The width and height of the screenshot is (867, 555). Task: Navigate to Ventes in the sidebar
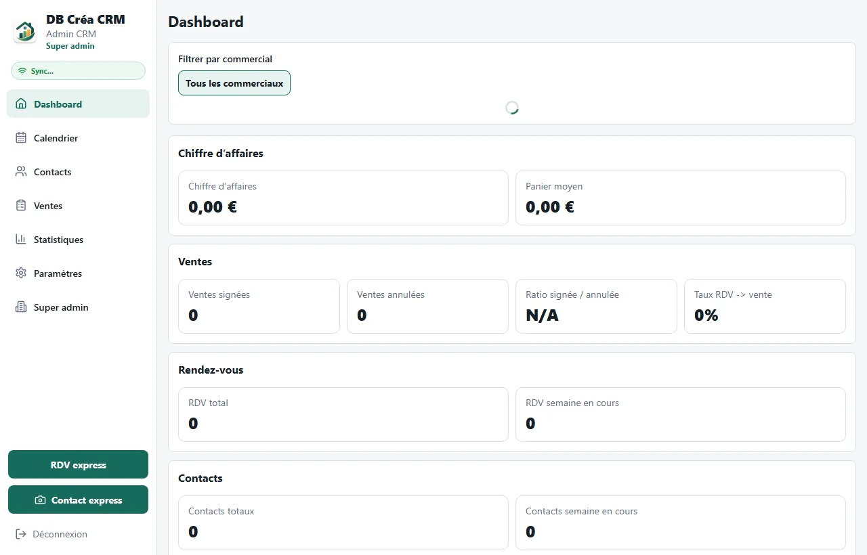pyautogui.click(x=78, y=205)
